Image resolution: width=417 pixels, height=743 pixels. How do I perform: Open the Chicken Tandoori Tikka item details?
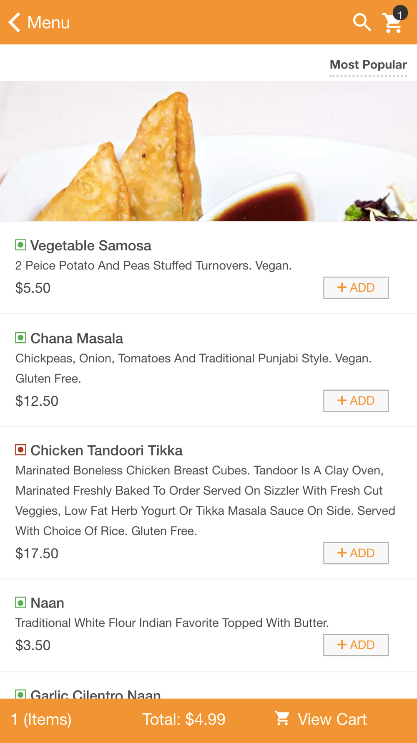click(106, 450)
